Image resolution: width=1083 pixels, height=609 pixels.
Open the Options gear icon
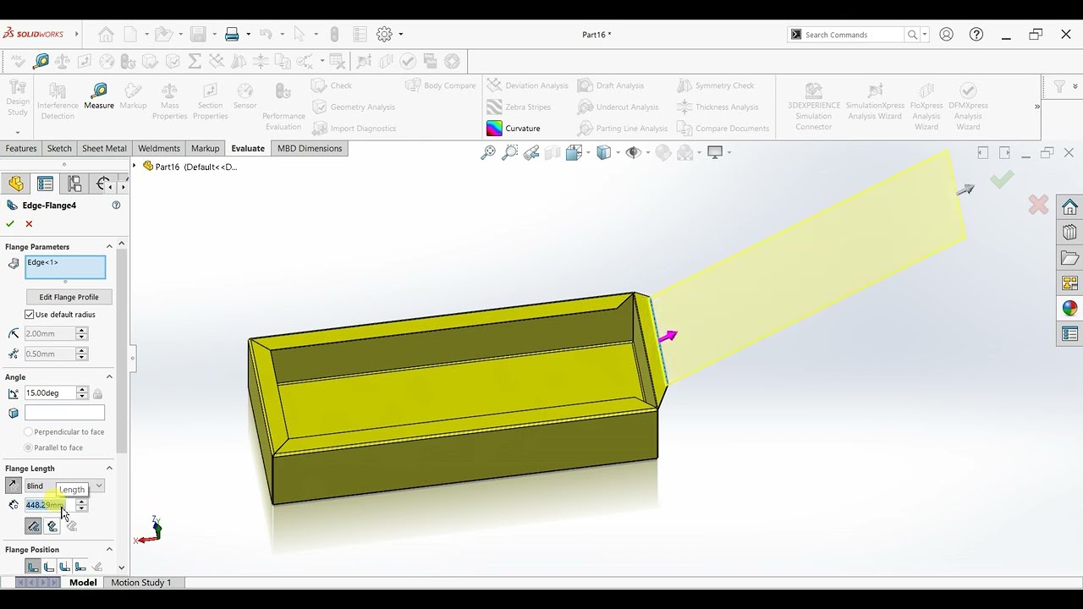coord(384,35)
